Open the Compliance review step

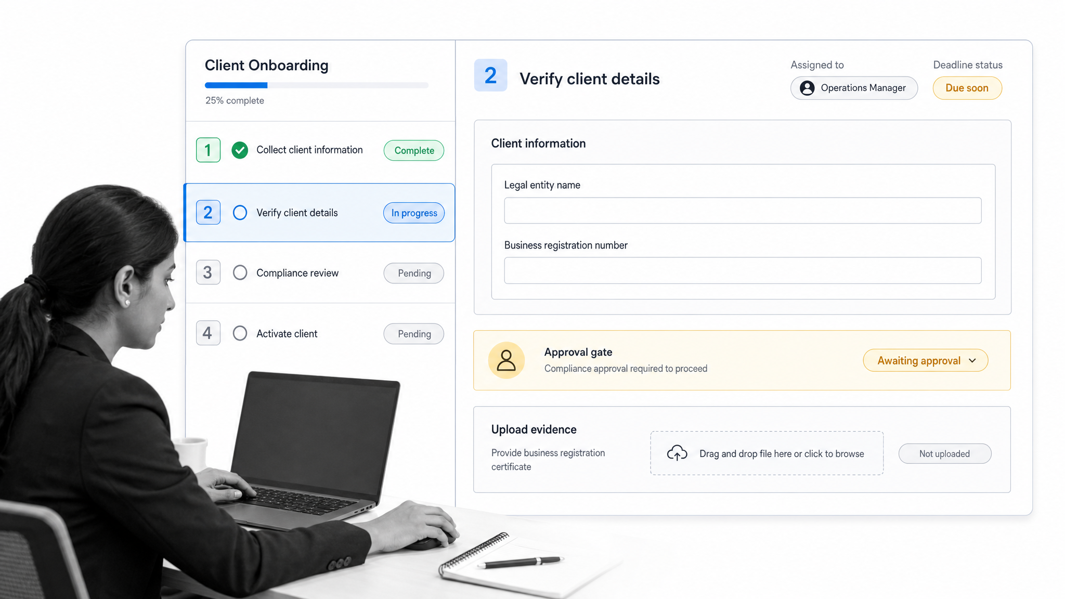coord(320,272)
